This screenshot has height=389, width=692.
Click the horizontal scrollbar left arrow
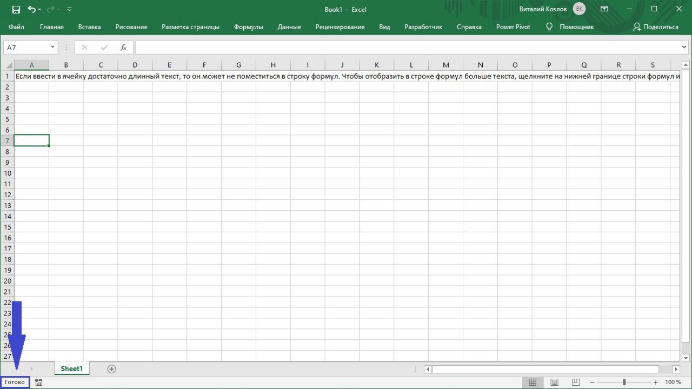pos(428,370)
